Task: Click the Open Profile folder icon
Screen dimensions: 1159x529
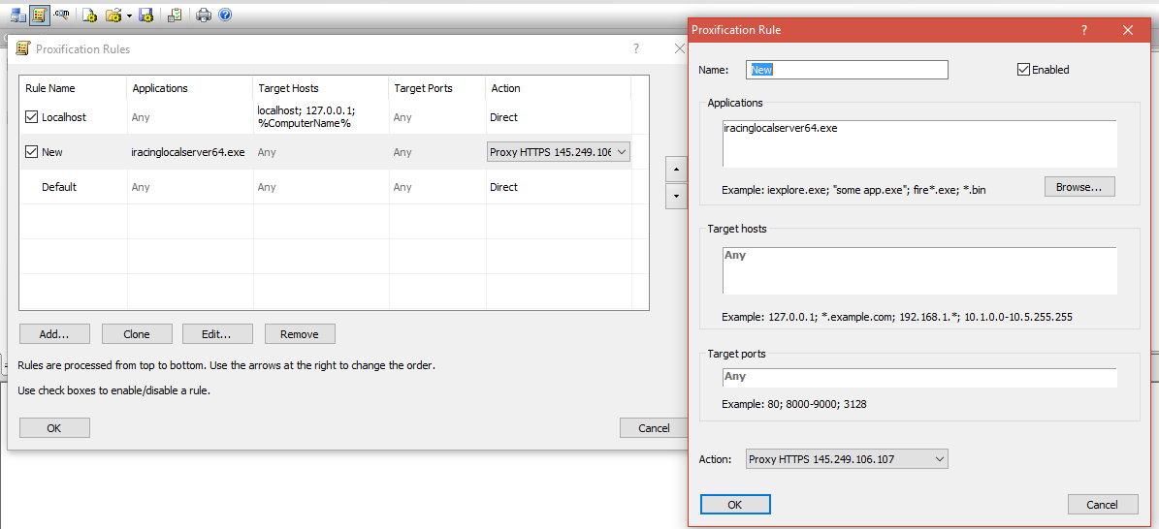Action: (x=113, y=15)
